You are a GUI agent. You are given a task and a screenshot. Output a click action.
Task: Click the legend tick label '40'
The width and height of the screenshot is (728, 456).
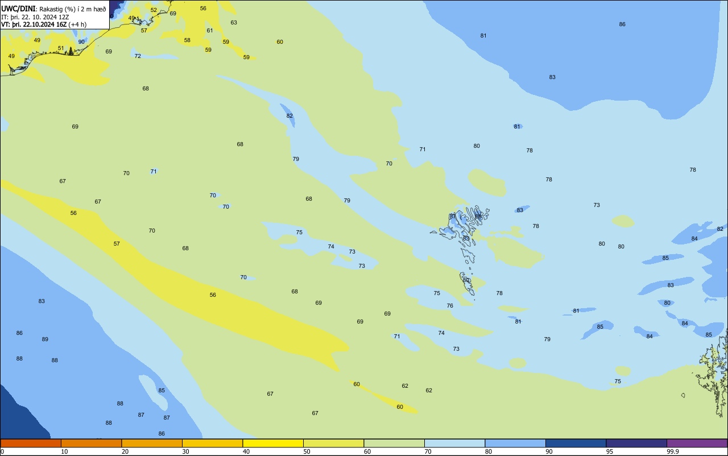[246, 451]
